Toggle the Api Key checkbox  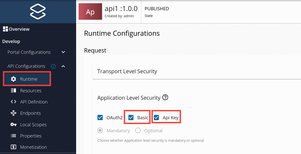[156, 117]
